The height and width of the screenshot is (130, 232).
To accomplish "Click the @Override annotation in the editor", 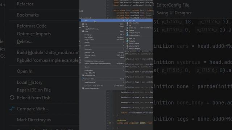I will click(x=121, y=120).
